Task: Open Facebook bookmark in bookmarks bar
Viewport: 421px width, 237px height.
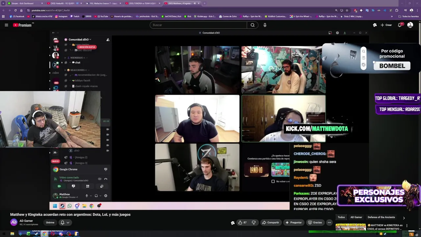Action: (17, 16)
